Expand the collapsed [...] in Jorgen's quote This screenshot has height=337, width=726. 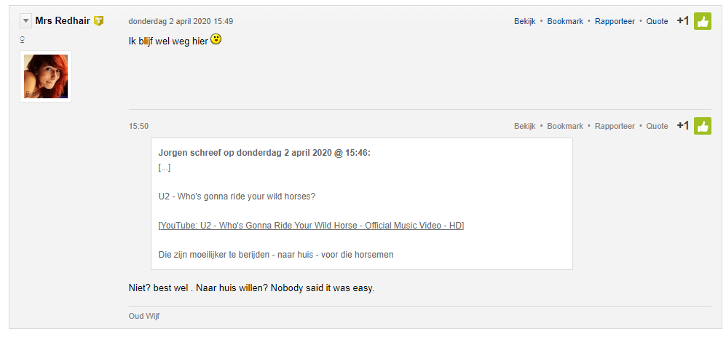click(x=164, y=167)
